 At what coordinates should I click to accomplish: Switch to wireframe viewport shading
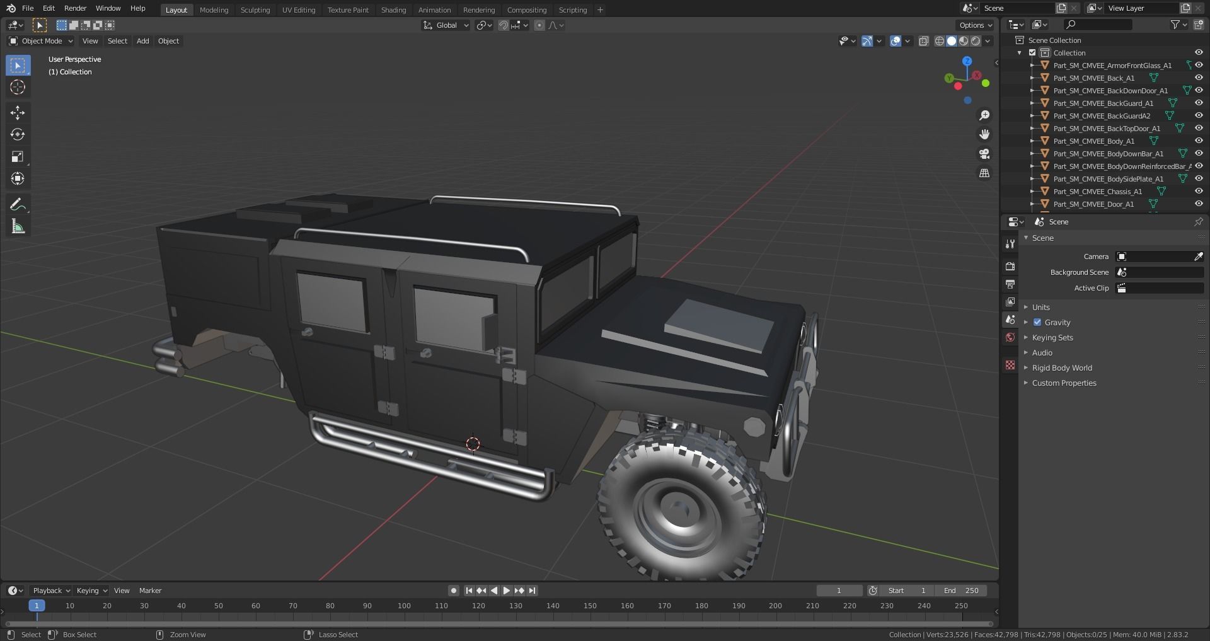click(x=940, y=41)
